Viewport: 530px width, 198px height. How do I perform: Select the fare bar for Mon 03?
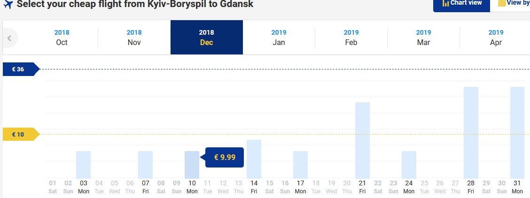point(83,165)
